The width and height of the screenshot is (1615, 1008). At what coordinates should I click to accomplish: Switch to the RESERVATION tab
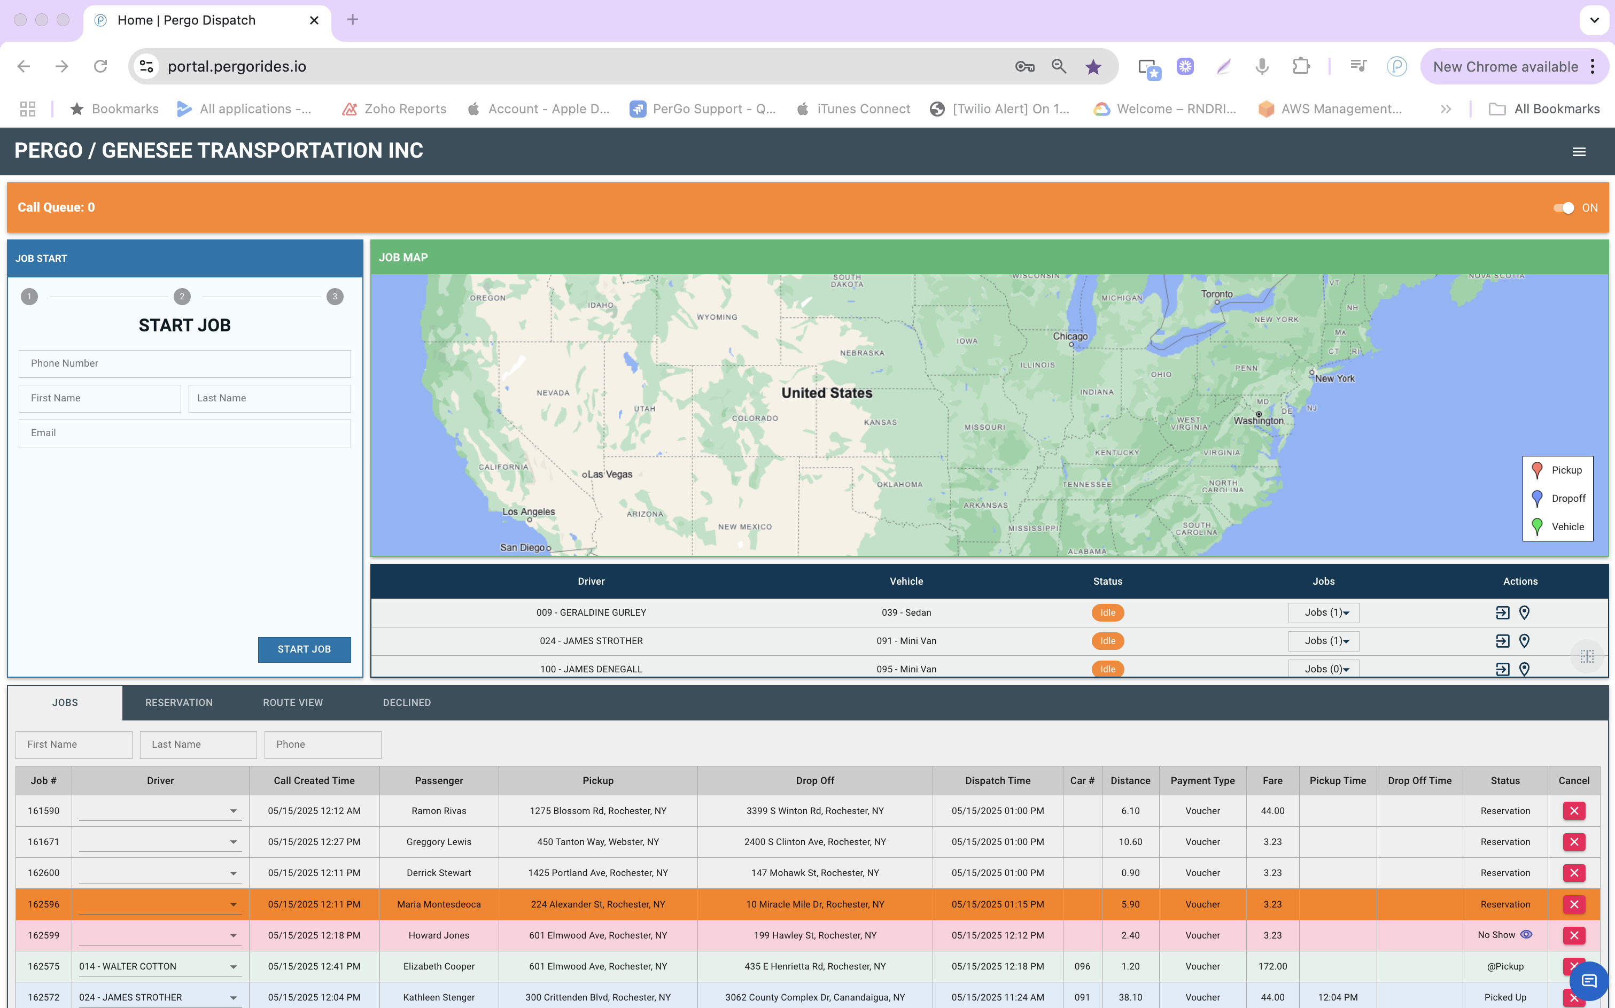(x=178, y=702)
